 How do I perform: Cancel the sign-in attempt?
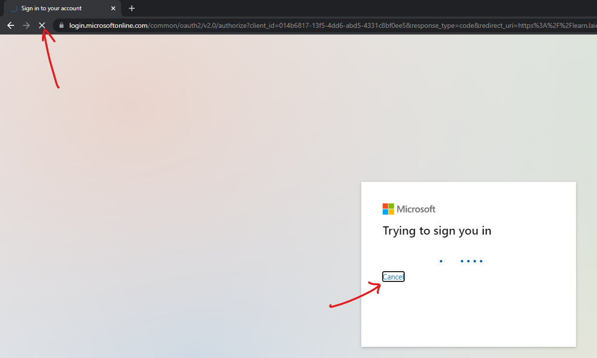(393, 277)
